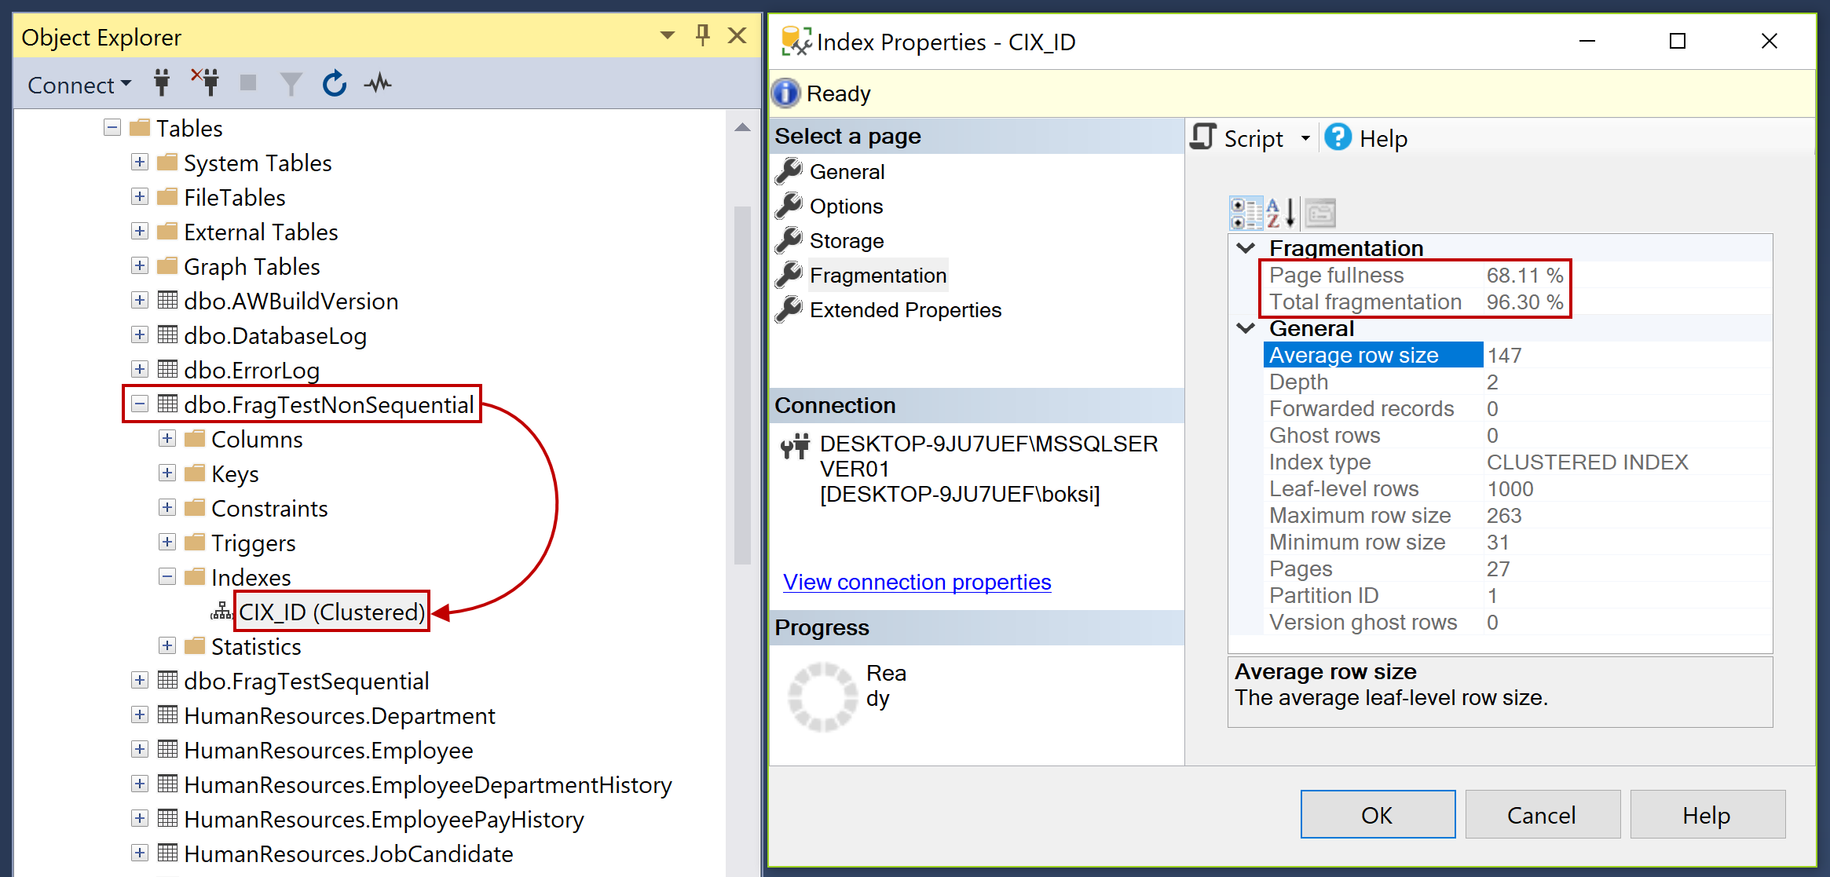Select the Extended Properties page

click(x=905, y=310)
